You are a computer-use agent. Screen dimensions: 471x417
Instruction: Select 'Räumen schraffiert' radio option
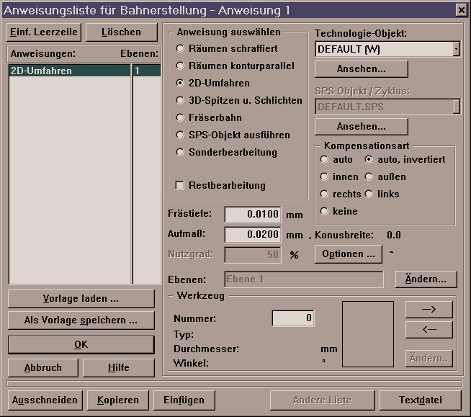[181, 48]
